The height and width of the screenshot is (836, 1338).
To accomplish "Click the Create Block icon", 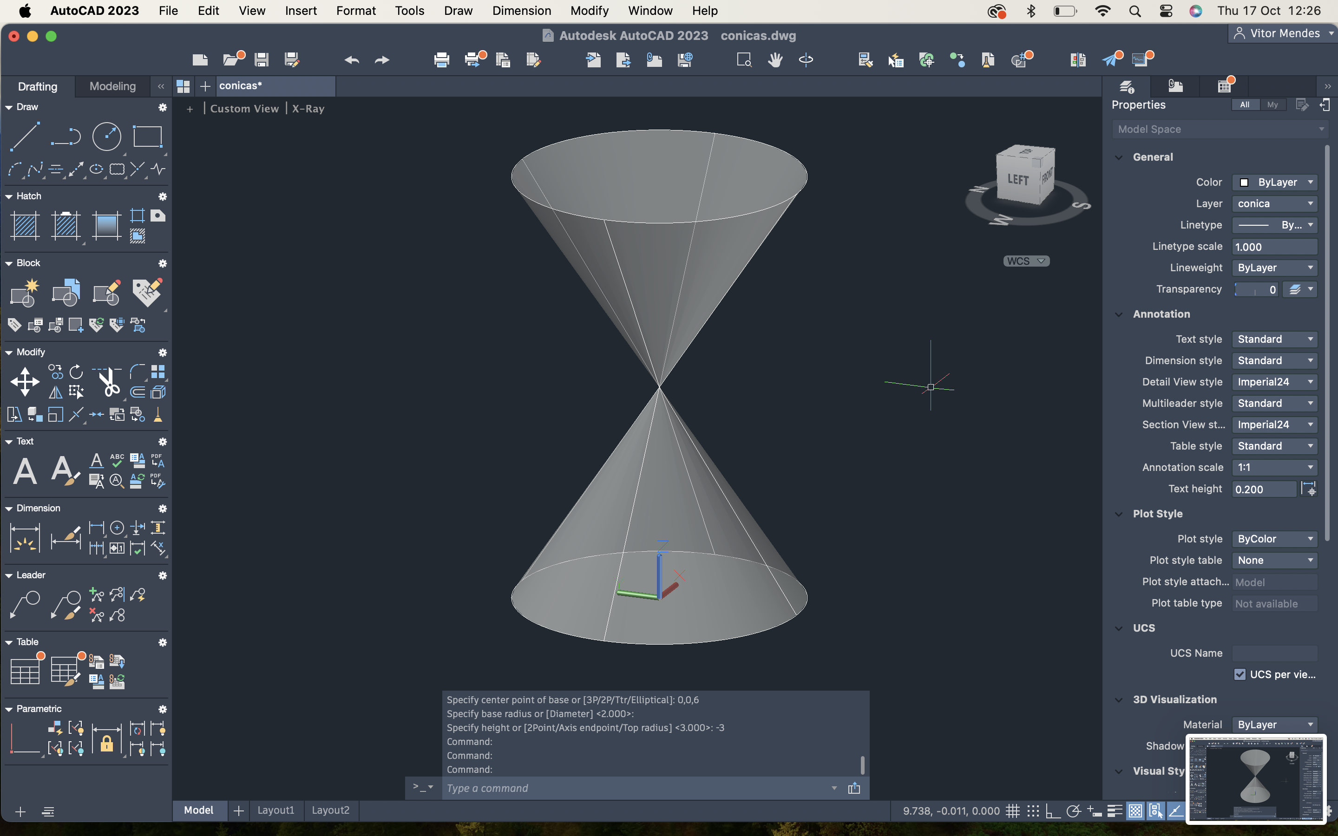I will [25, 293].
